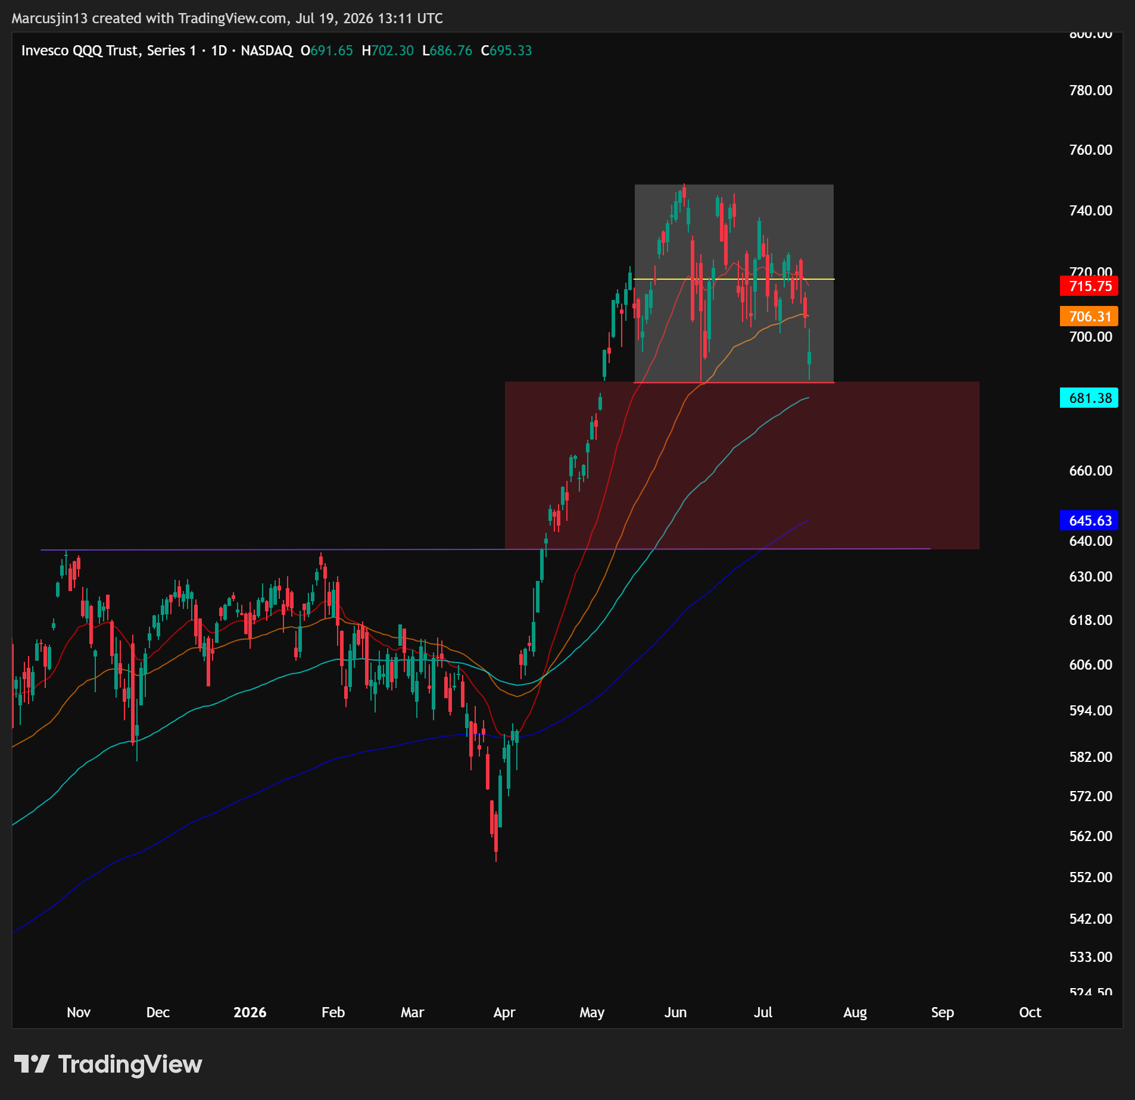Click the Jun label on time axis
Viewport: 1135px width, 1100px height.
(x=676, y=1012)
